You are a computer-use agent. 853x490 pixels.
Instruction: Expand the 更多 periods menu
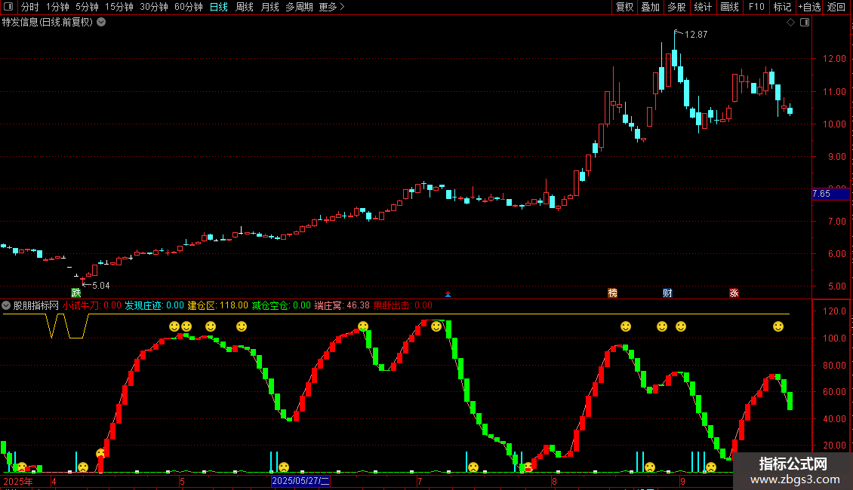[332, 7]
